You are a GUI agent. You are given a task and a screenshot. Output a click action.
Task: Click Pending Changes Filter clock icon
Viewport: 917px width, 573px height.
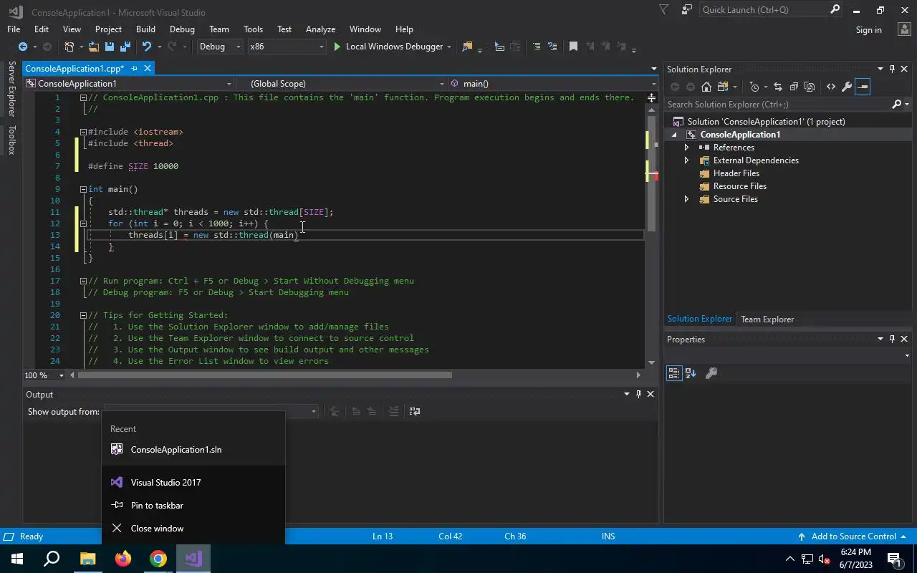point(754,87)
